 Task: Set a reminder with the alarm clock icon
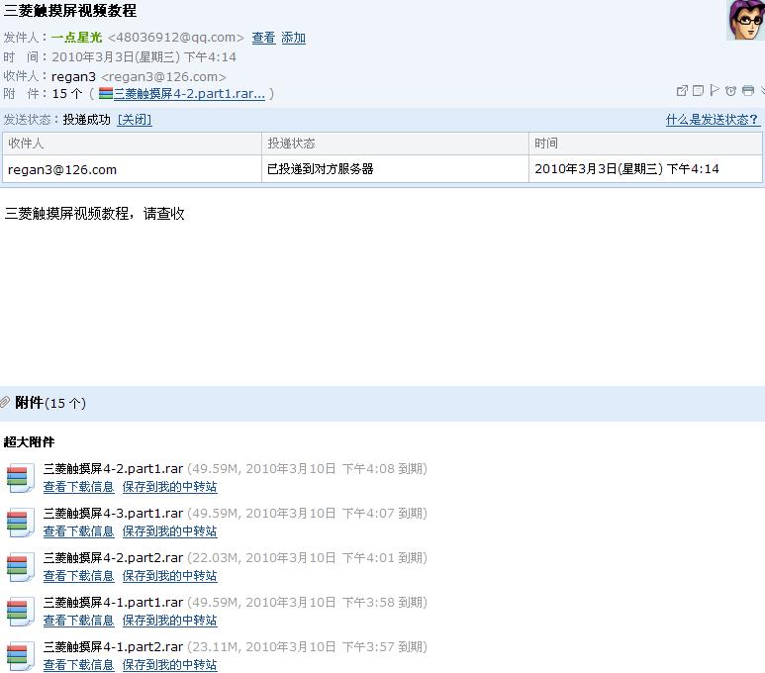click(x=730, y=91)
